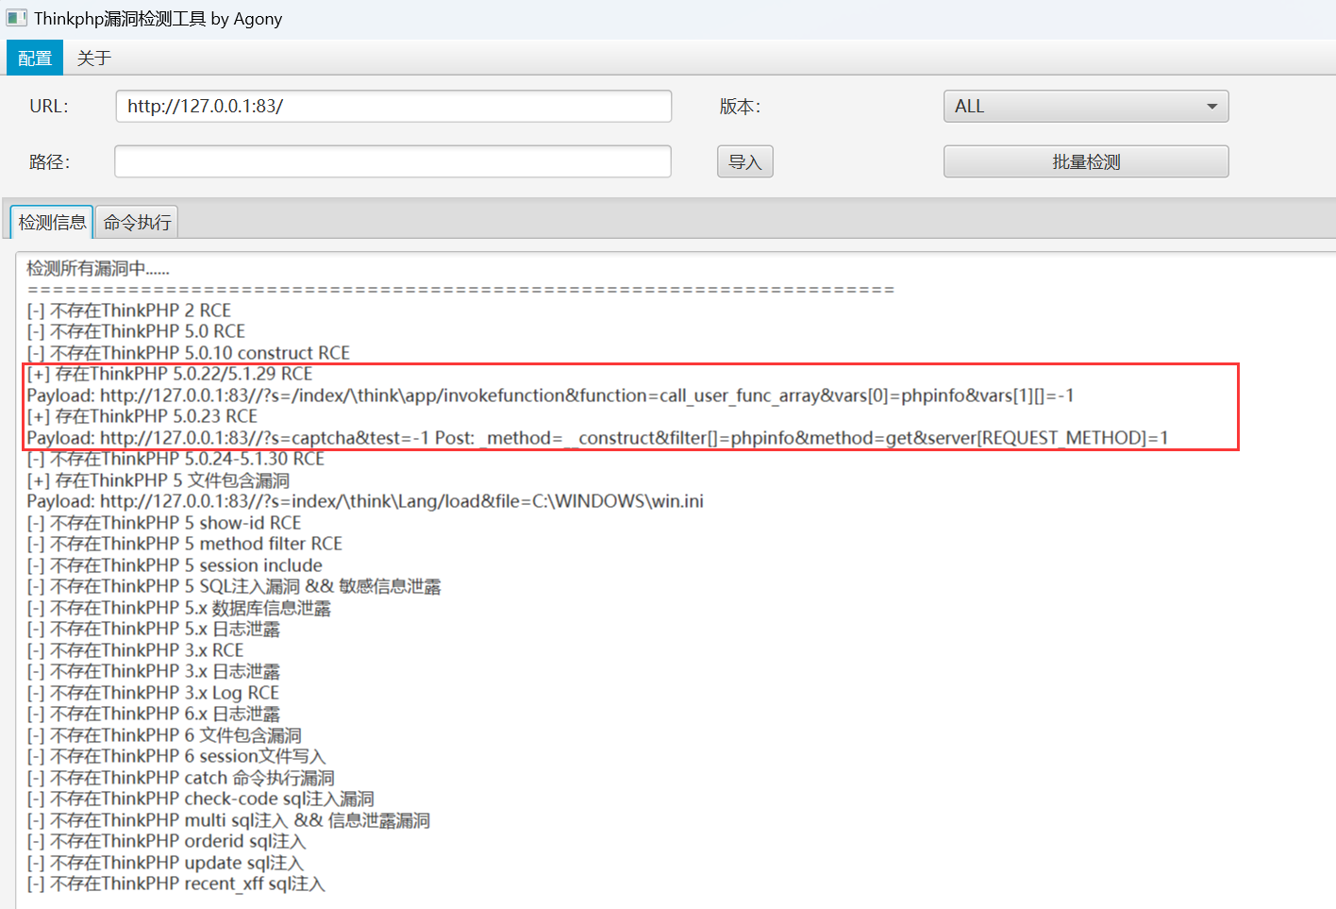Viewport: 1336px width, 909px height.
Task: Click the ThinkPHP 5 show-id RCE line
Action: tap(164, 523)
